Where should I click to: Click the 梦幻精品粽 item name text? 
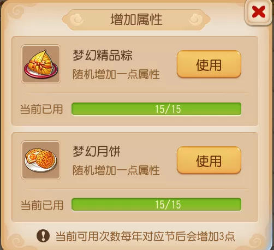click(103, 55)
